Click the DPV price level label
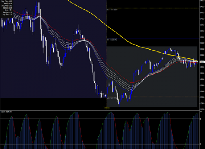This screenshot has width=205, height=149. (112, 39)
